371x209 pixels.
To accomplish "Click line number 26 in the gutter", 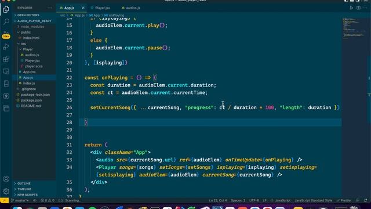I will 69,107.
